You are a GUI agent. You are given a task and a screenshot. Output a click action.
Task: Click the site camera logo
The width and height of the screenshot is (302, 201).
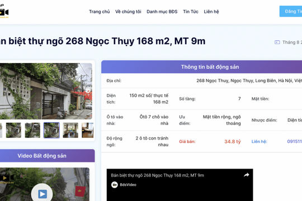pos(4,12)
